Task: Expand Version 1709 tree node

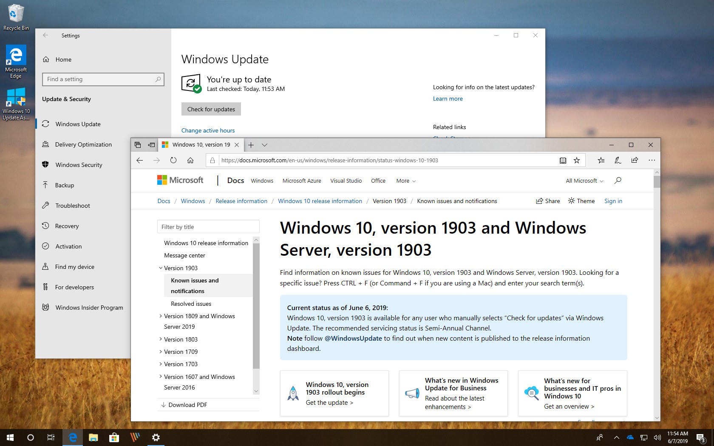Action: point(161,352)
